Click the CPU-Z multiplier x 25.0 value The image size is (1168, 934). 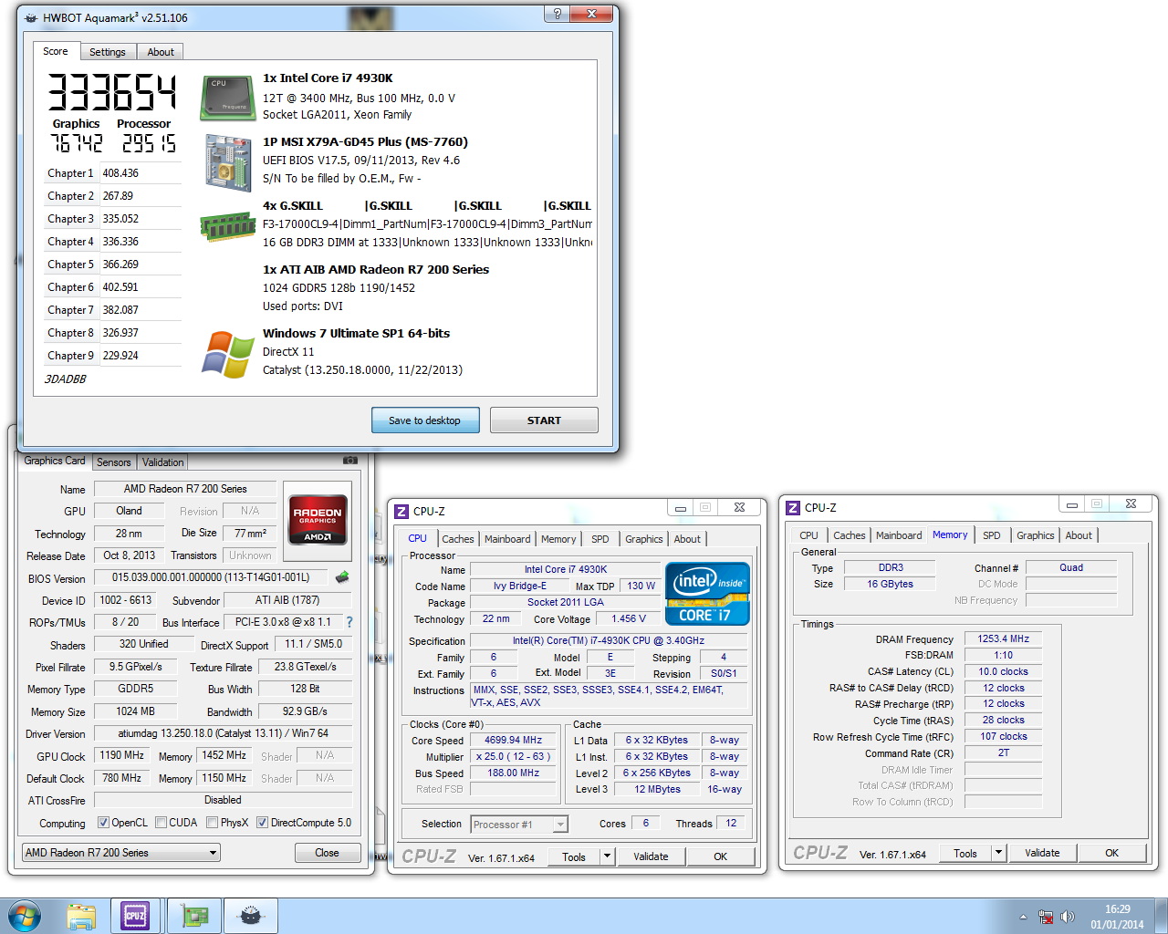coord(513,757)
